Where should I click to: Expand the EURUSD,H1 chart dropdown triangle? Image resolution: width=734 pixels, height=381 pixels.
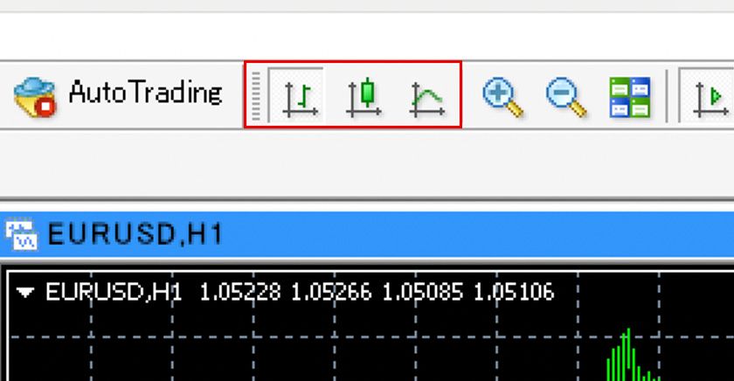[x=24, y=293]
